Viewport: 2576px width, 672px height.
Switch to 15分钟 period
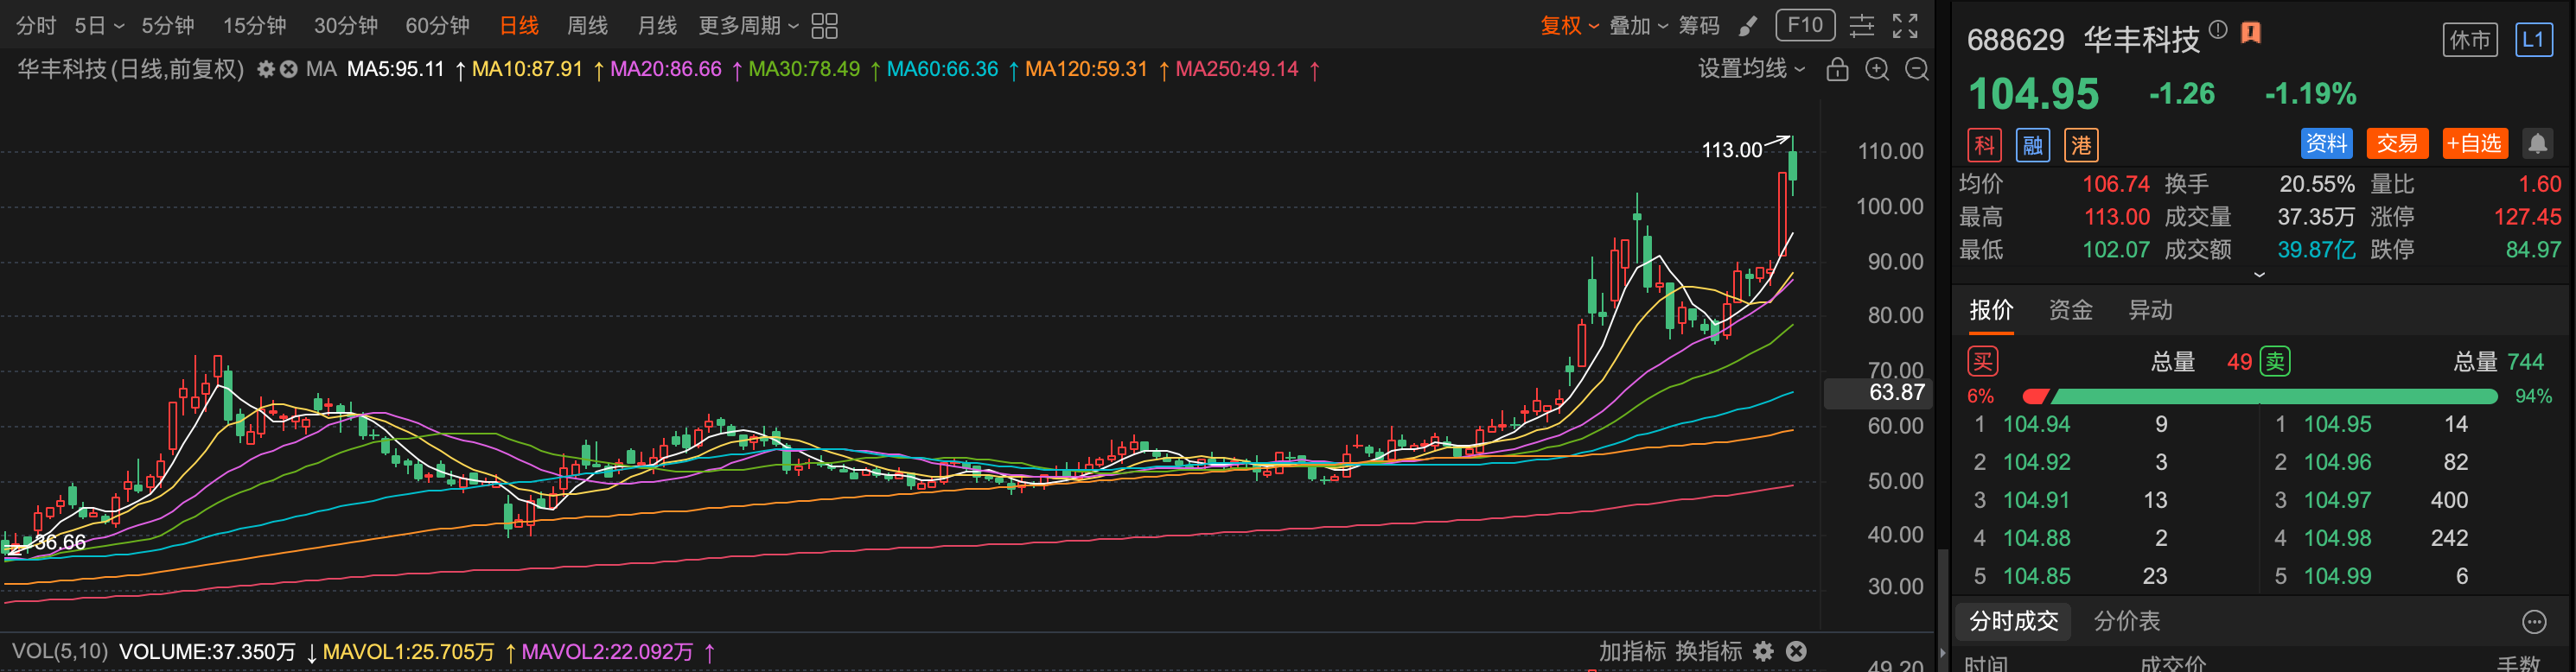(254, 26)
